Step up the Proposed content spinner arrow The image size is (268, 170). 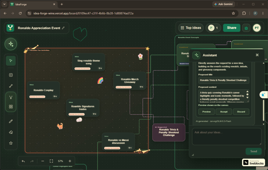click(x=247, y=91)
